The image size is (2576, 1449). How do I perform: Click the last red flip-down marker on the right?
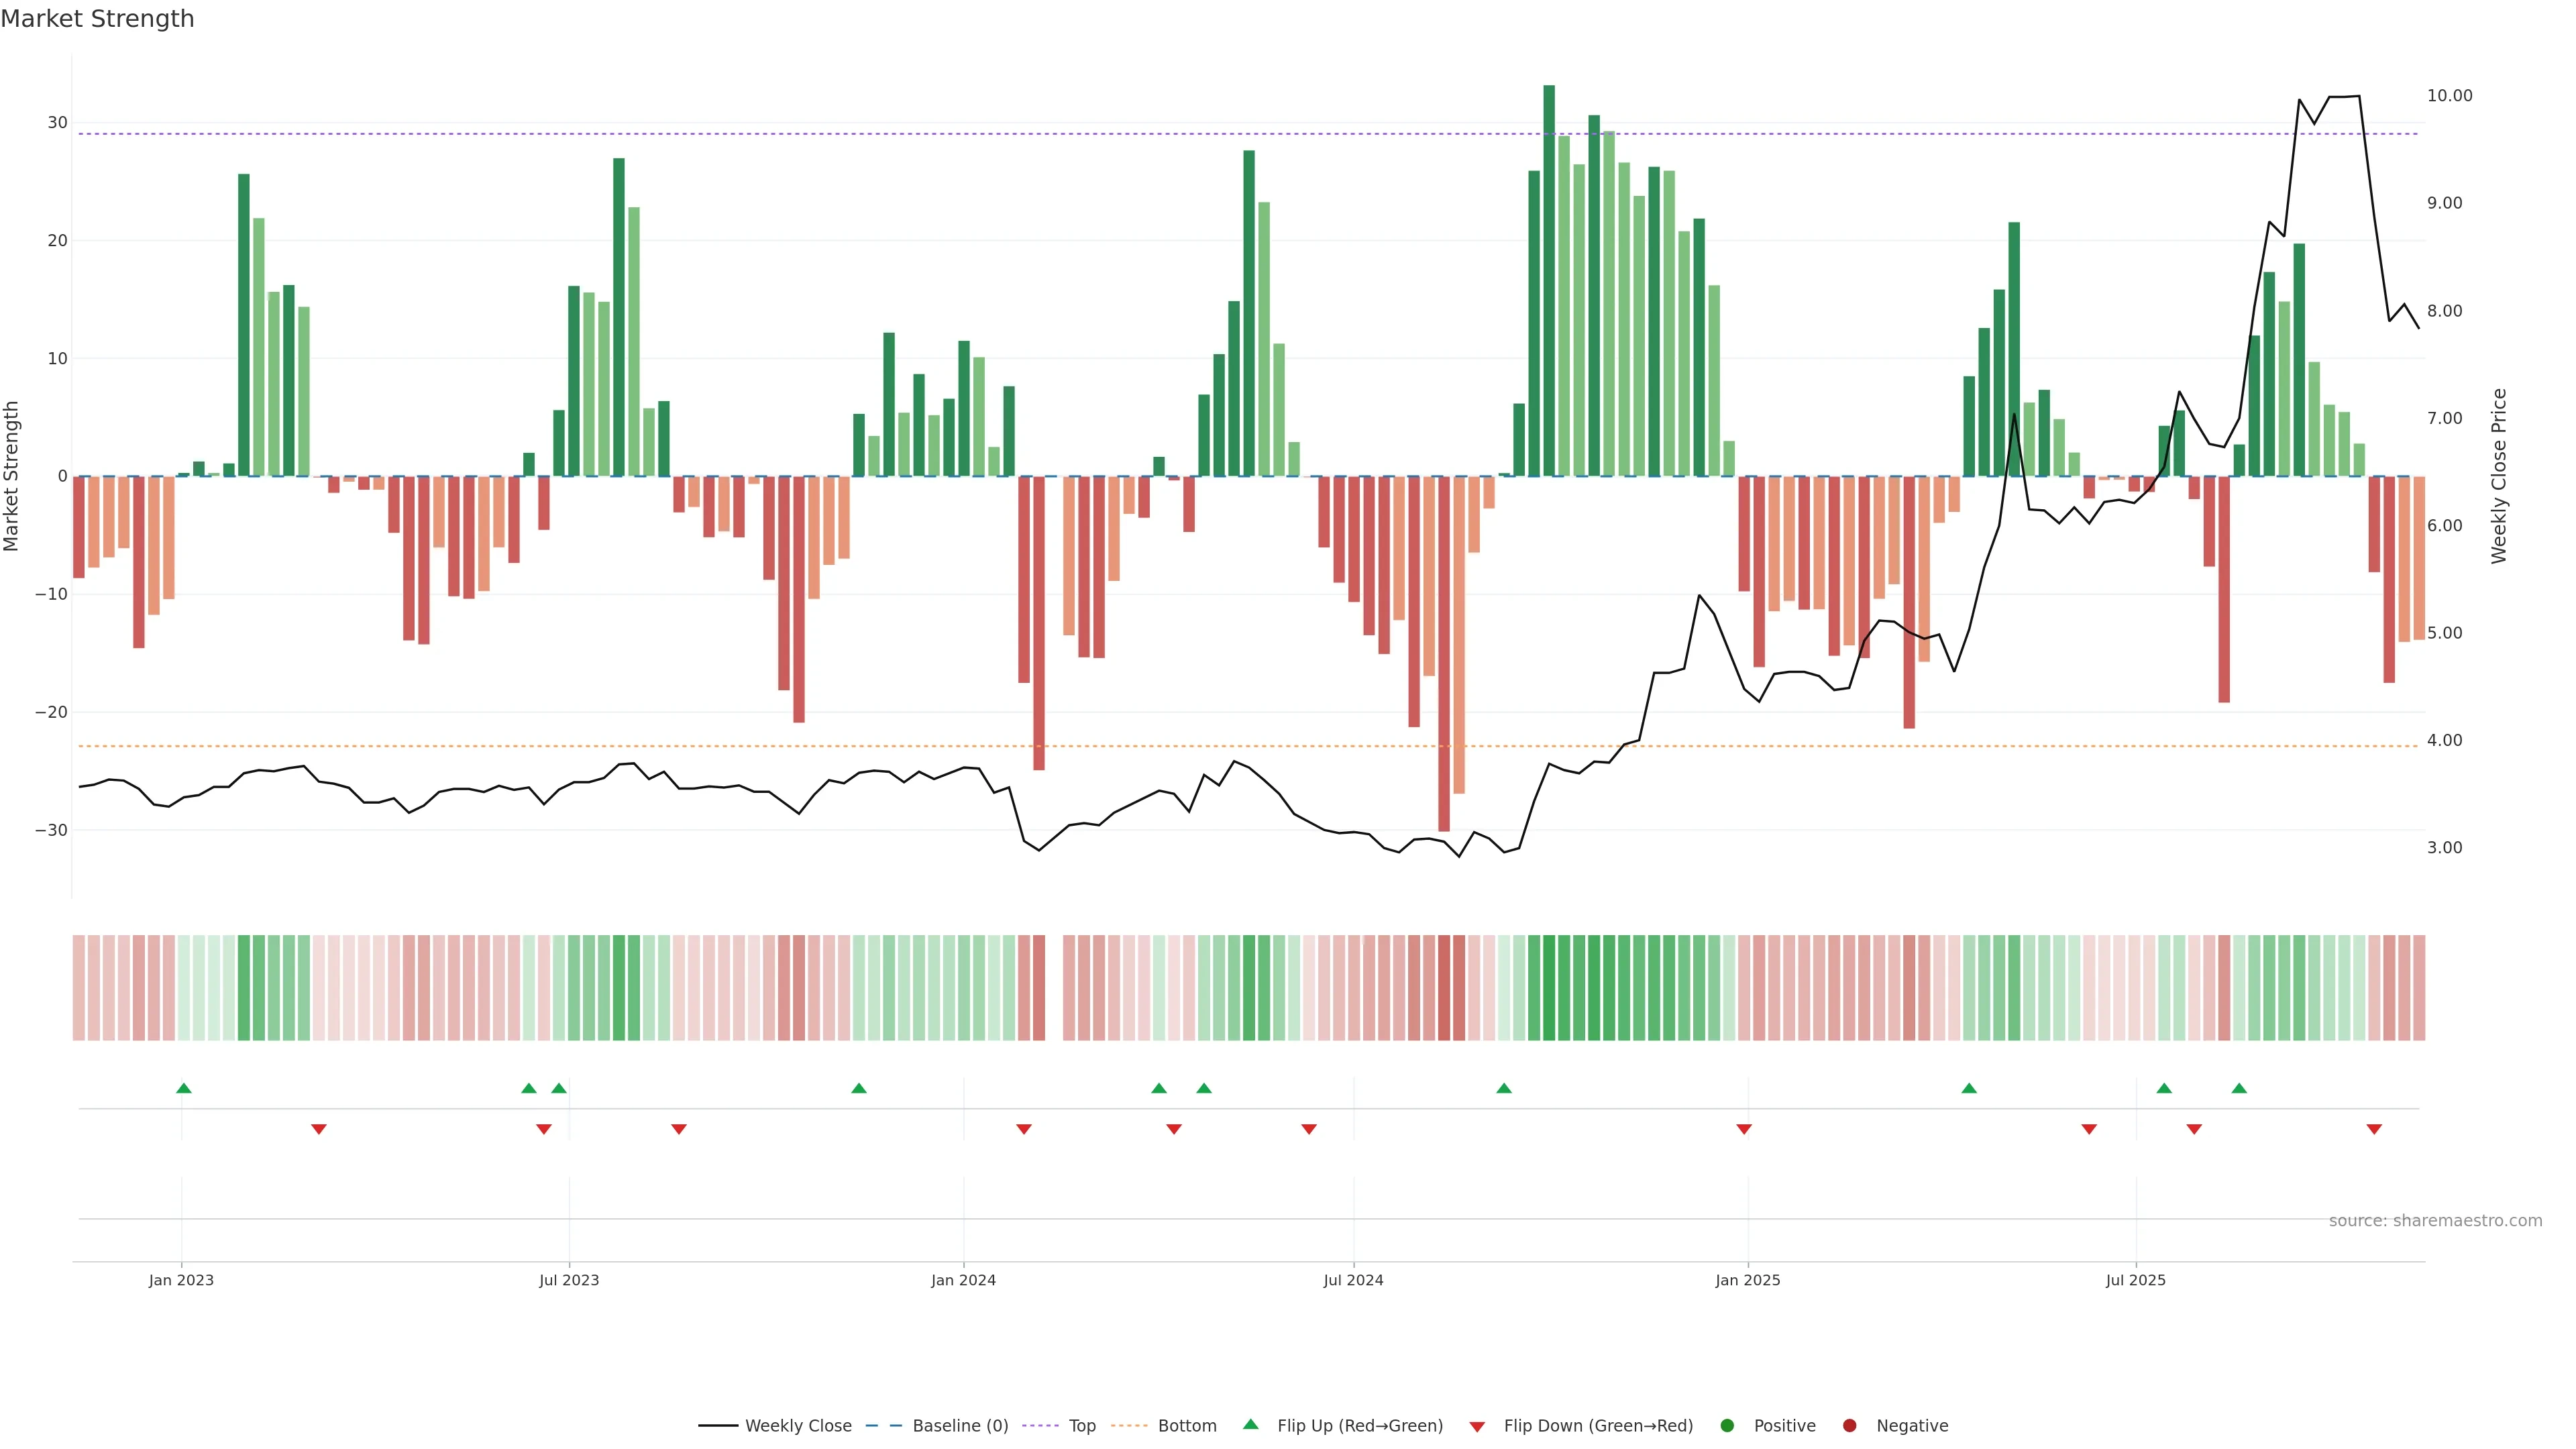pos(2374,1129)
